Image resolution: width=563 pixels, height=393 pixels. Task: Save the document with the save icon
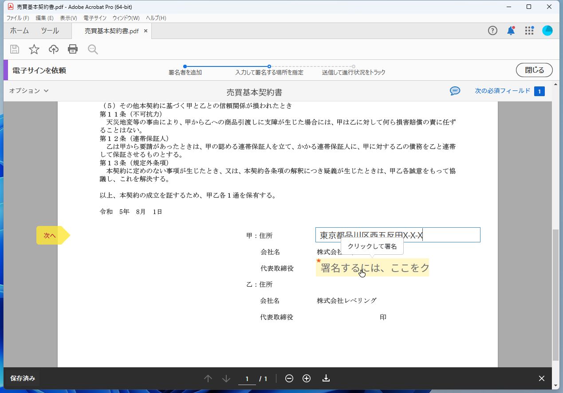14,49
